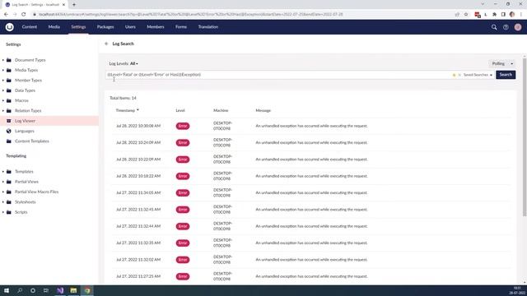The height and width of the screenshot is (296, 527).
Task: Switch to the Media section
Action: (x=54, y=27)
